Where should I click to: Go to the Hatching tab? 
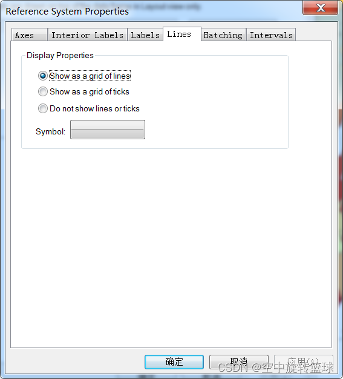point(223,35)
